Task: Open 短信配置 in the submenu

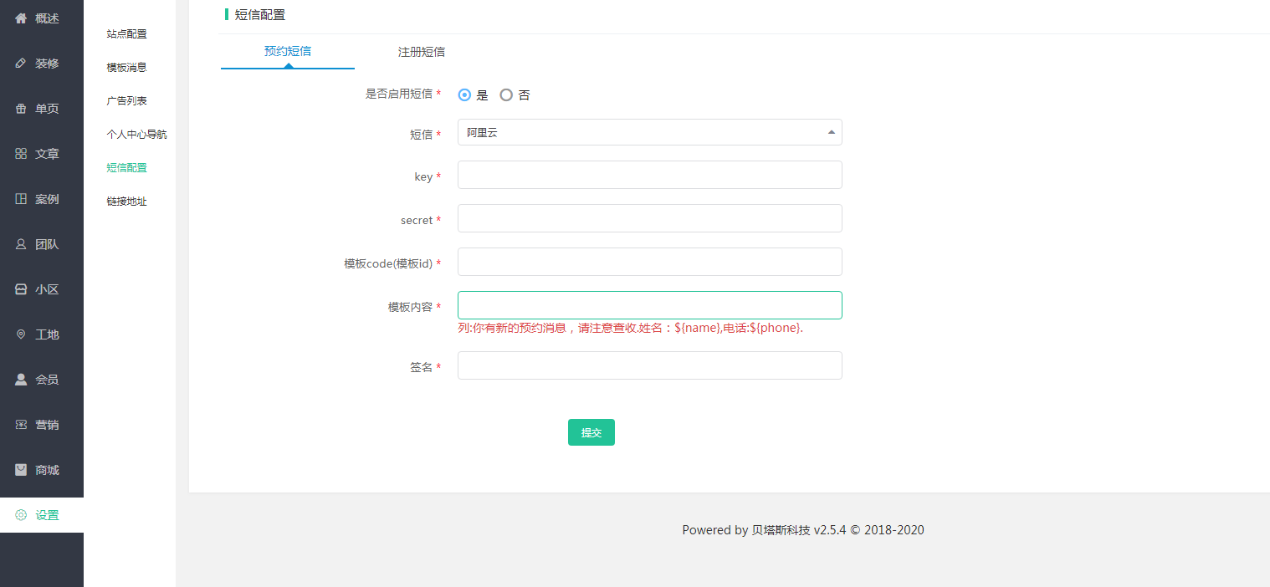Action: click(127, 168)
